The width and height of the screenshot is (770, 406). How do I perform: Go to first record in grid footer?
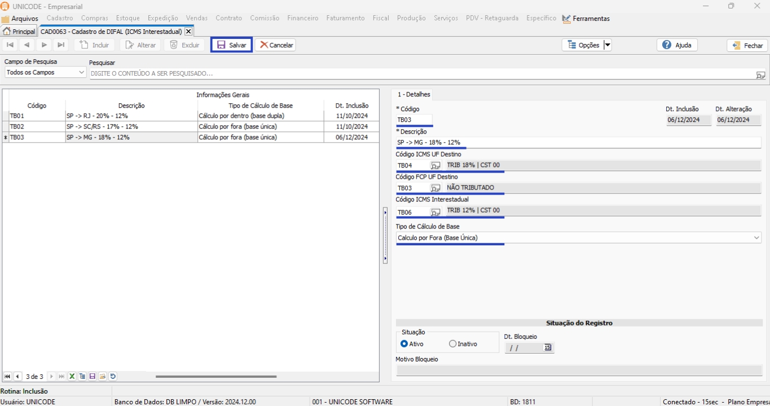point(7,377)
